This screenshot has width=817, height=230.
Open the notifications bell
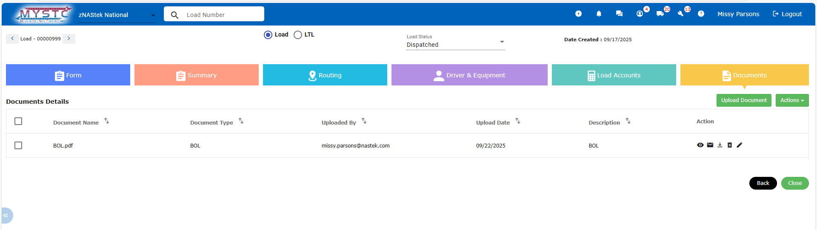tap(599, 14)
